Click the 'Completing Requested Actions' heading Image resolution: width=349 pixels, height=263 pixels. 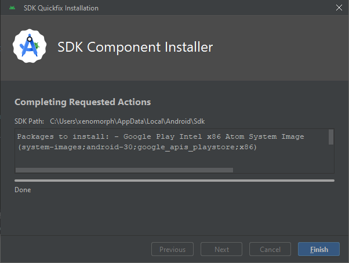point(82,102)
